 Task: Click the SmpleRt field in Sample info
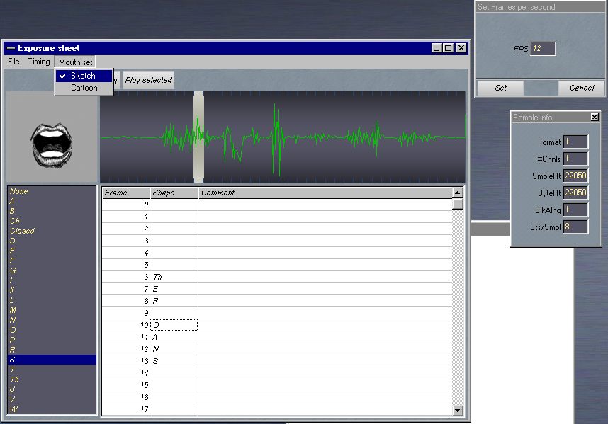click(575, 176)
